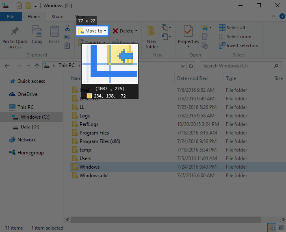Click the Pin to Quick access icon
The image size is (286, 232).
coord(15,31)
